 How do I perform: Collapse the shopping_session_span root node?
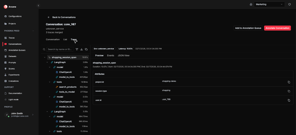(x=44, y=57)
